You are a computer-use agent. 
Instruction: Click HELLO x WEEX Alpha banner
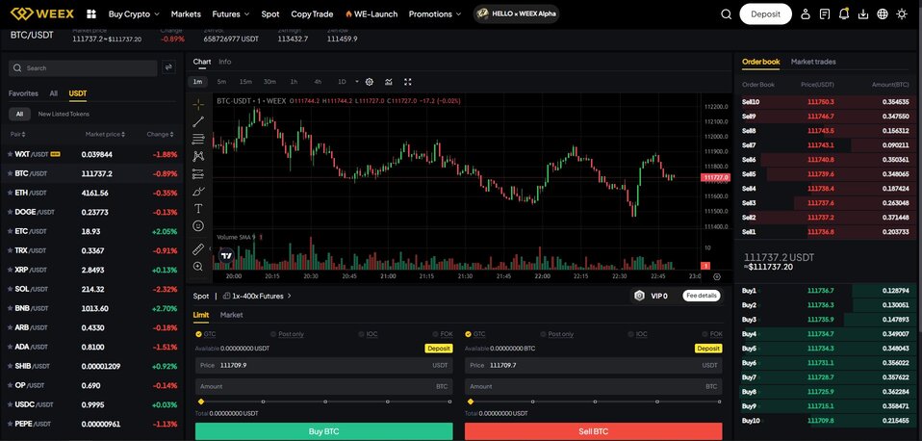(x=516, y=14)
